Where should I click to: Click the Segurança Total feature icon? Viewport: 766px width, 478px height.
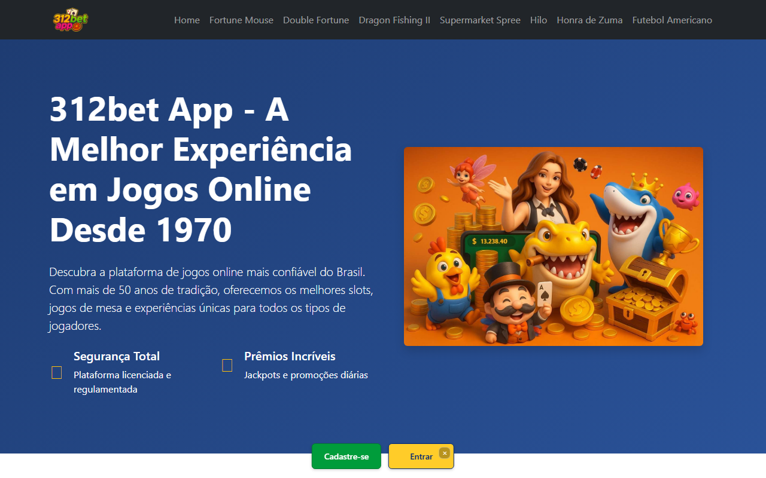click(x=57, y=373)
